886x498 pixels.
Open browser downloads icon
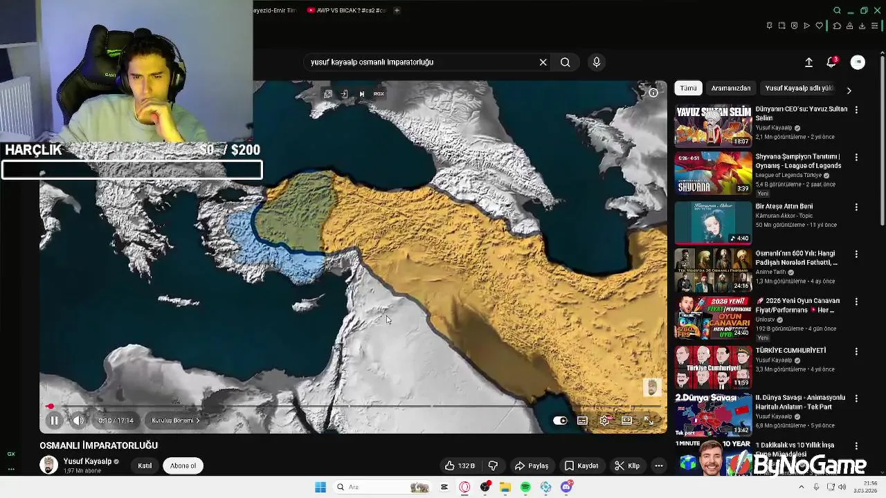click(862, 26)
